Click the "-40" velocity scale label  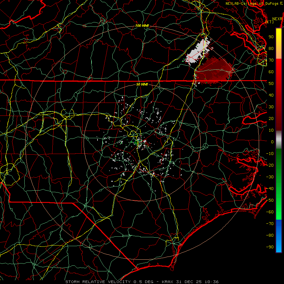pyautogui.click(x=270, y=189)
